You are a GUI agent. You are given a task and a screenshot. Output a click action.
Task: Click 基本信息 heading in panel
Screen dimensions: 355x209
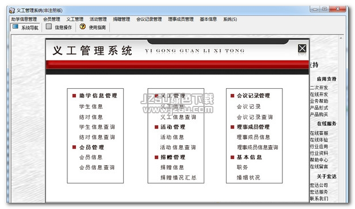249,157
